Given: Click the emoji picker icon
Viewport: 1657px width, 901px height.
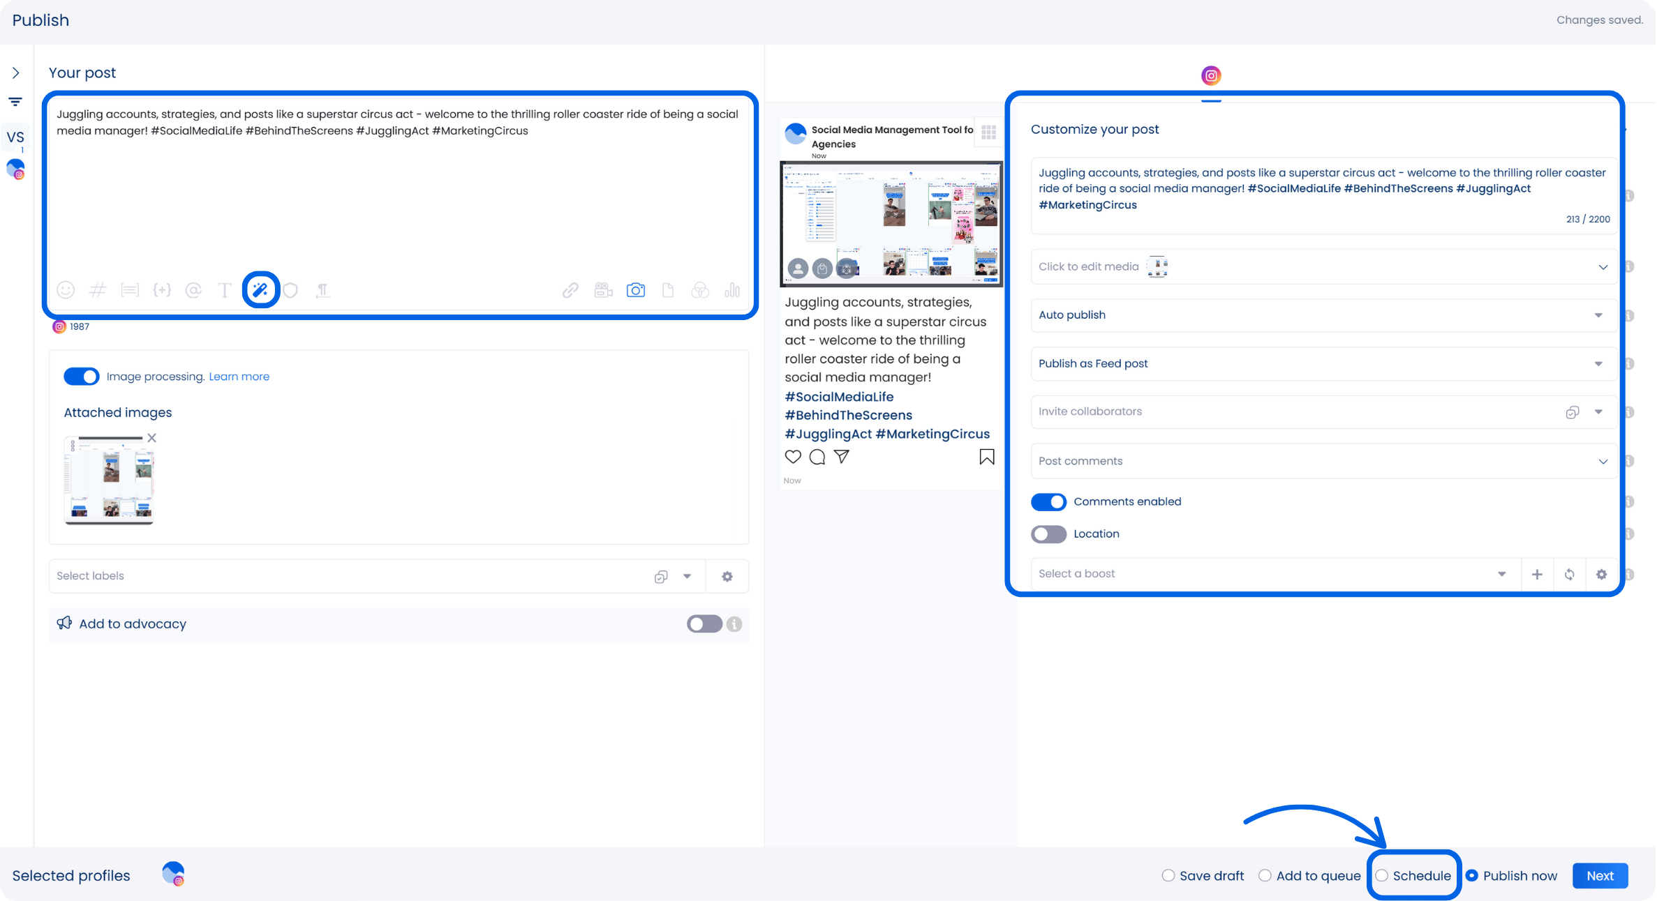Looking at the screenshot, I should coord(66,290).
